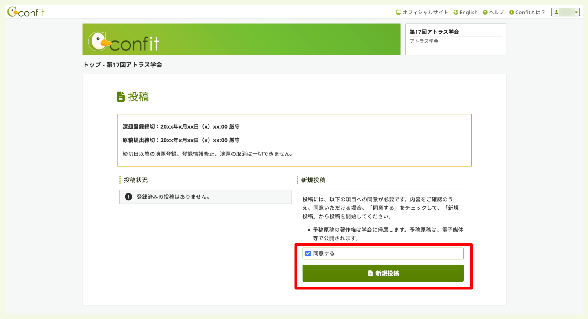Click the monitor icon beside オフィシャルサイト
The image size is (588, 319).
point(398,12)
